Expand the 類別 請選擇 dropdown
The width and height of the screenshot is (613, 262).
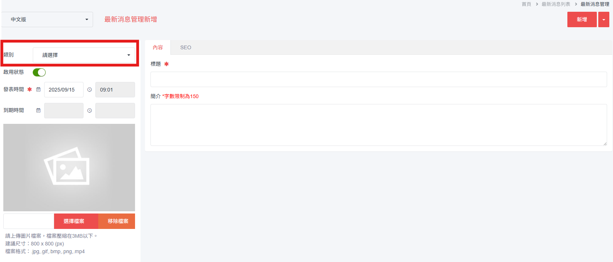[x=84, y=55]
